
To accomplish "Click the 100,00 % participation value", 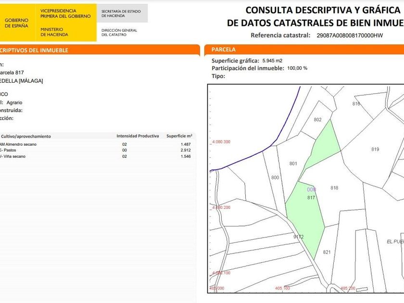I will tap(297, 68).
